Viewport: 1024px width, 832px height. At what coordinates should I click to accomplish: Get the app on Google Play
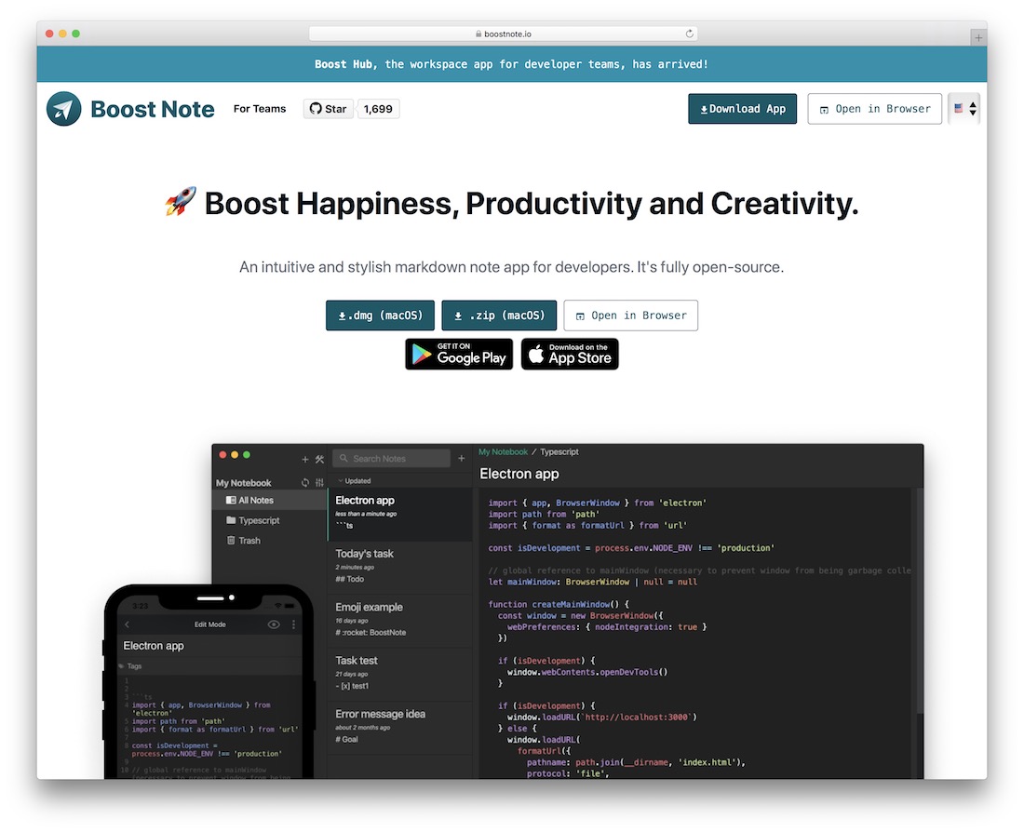click(x=459, y=354)
